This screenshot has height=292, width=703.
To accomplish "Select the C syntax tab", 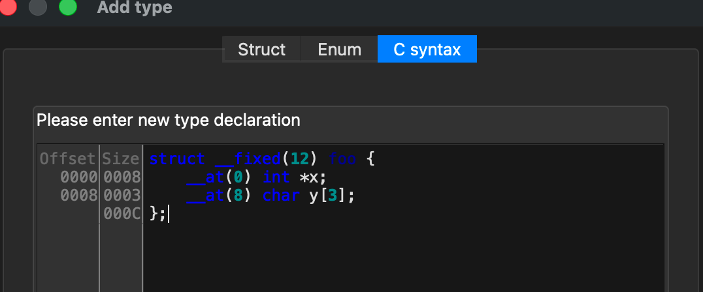I will 427,50.
